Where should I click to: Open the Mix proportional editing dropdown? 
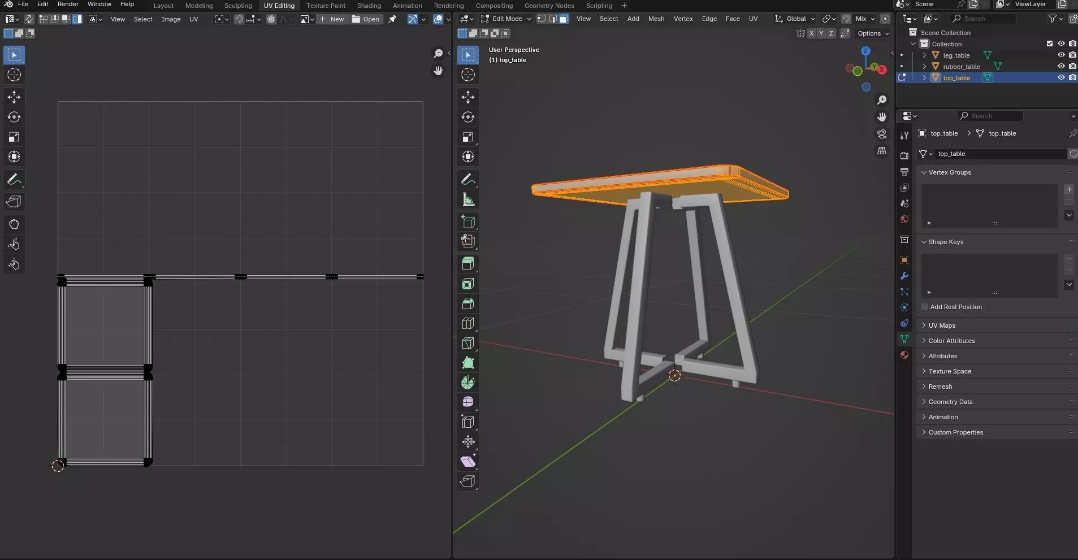pyautogui.click(x=865, y=19)
